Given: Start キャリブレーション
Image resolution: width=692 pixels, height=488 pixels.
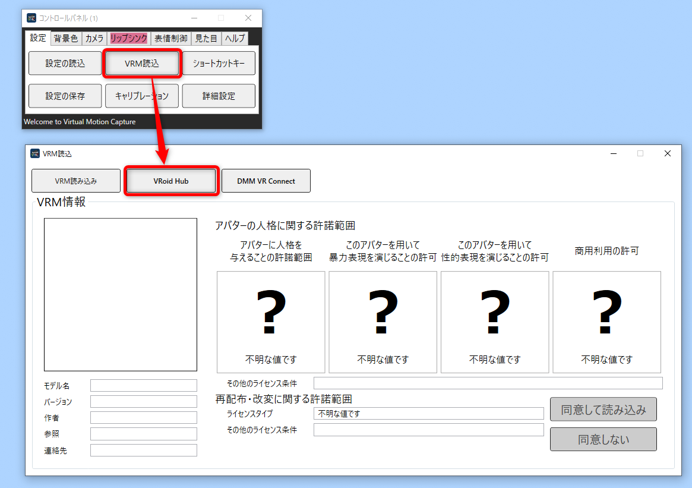Looking at the screenshot, I should [141, 96].
